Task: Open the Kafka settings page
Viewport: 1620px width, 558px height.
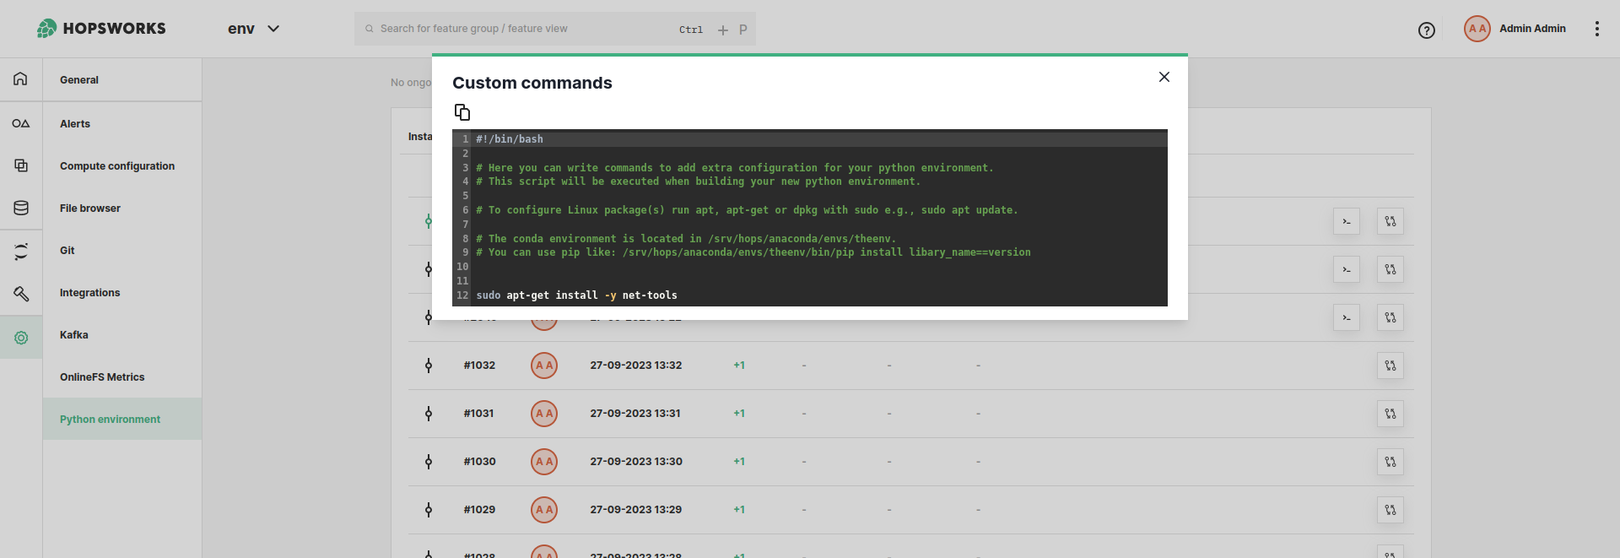Action: click(74, 335)
